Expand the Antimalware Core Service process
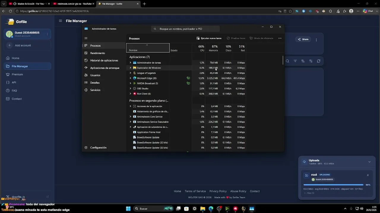The height and width of the screenshot is (213, 380). [130, 117]
